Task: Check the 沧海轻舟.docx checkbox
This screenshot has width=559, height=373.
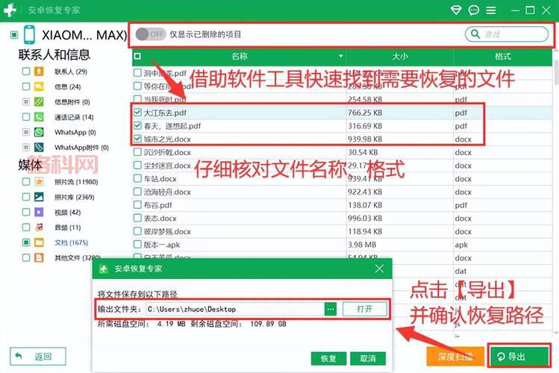Action: pyautogui.click(x=137, y=192)
